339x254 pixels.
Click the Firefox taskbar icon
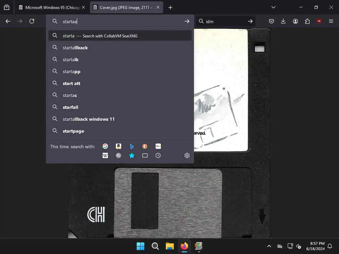pyautogui.click(x=184, y=246)
